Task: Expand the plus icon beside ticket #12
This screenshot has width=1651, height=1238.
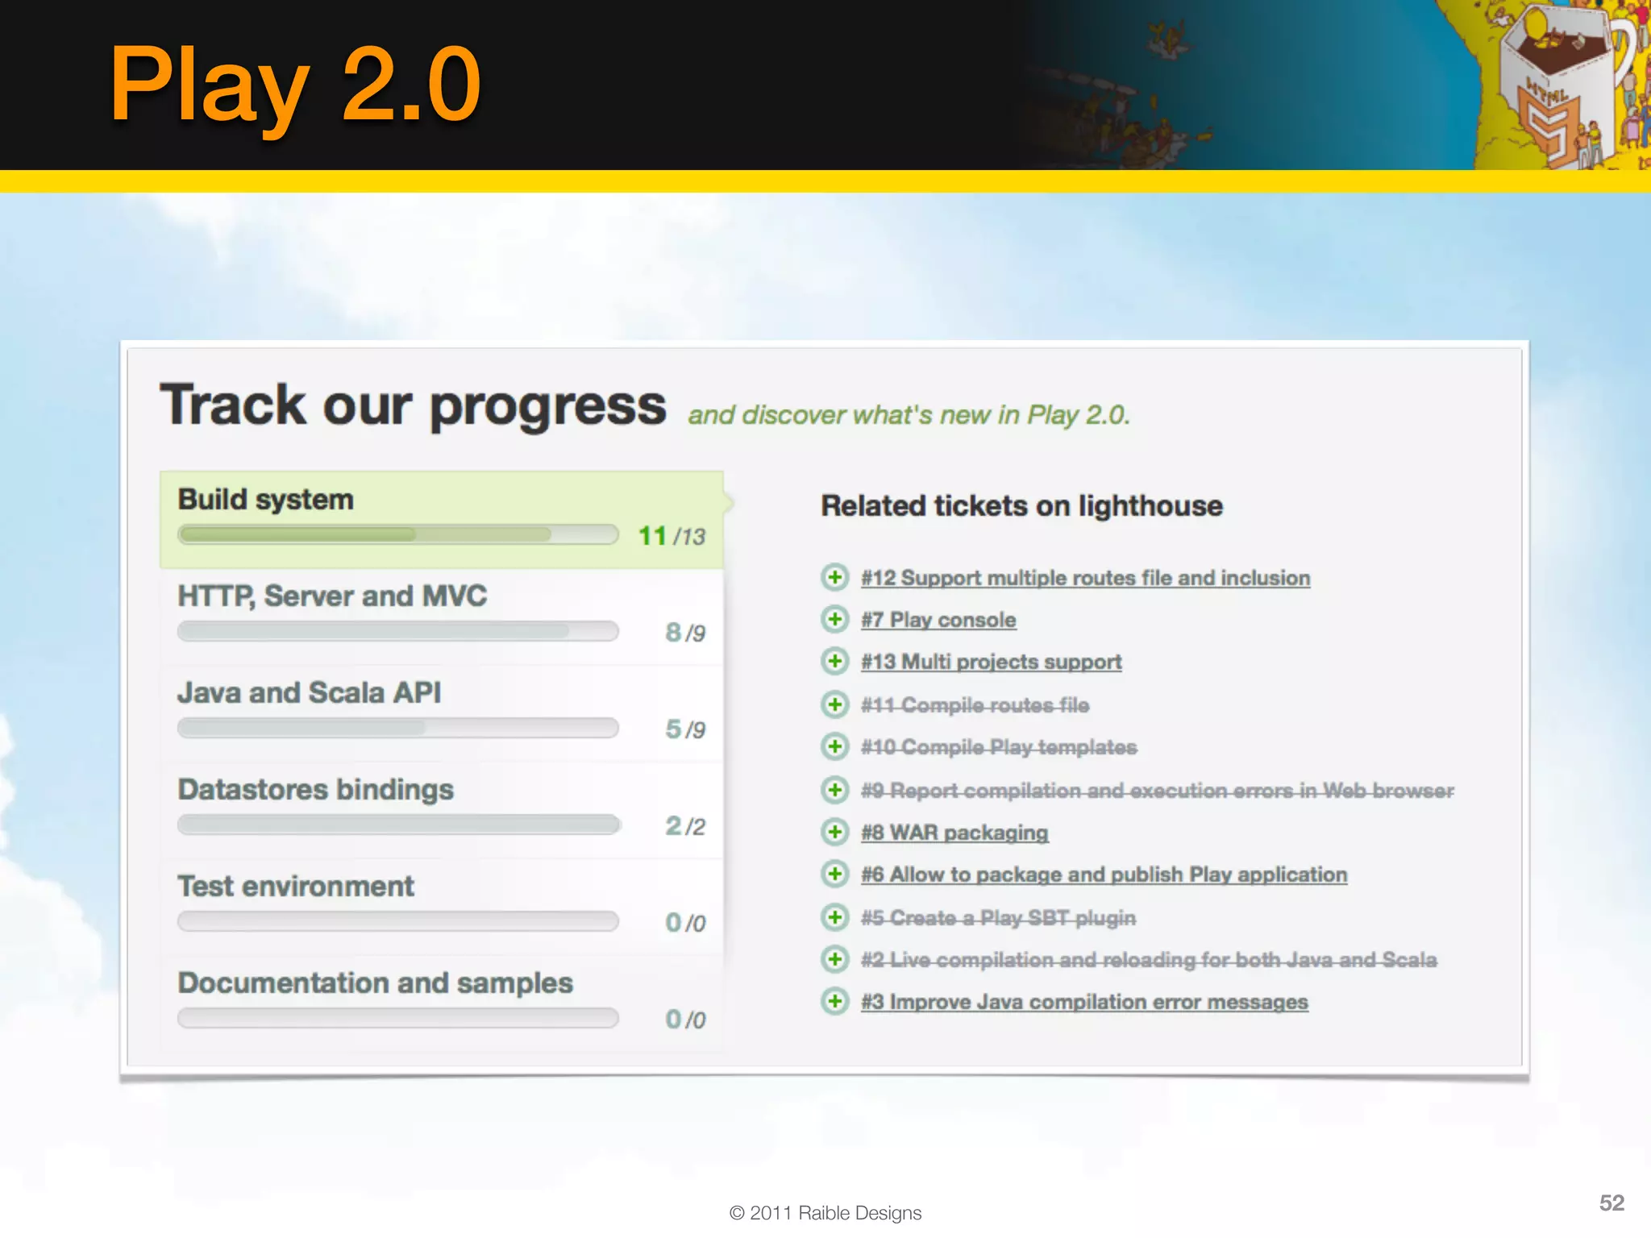Action: pos(835,577)
